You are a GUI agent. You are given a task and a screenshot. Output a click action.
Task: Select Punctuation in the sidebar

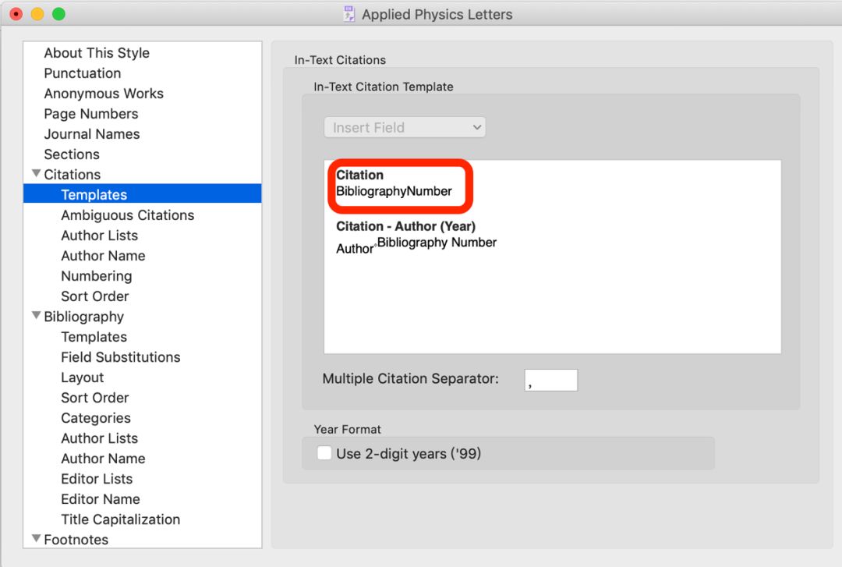[82, 73]
